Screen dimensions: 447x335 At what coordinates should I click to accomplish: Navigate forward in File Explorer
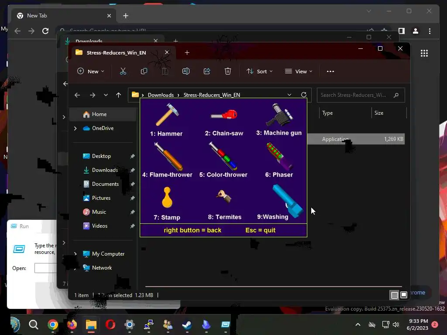point(93,95)
